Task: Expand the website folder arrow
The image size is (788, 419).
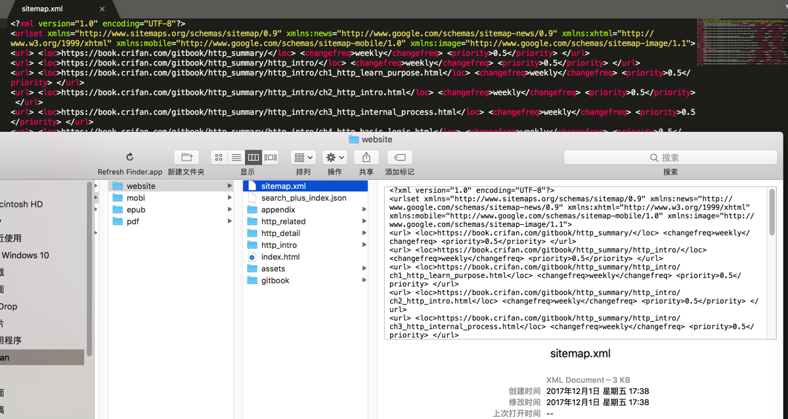Action: [229, 186]
